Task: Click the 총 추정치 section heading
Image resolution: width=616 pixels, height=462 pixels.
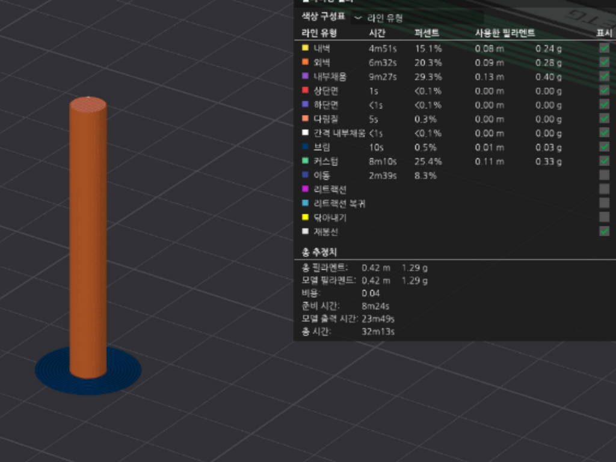Action: (x=319, y=252)
